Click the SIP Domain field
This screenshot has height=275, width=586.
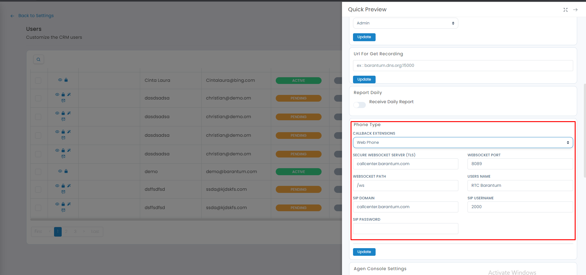(x=406, y=207)
